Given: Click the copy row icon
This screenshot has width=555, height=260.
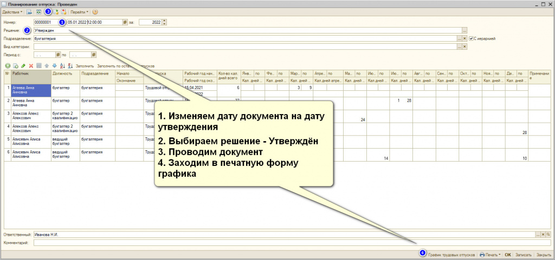Looking at the screenshot, I should [x=16, y=65].
